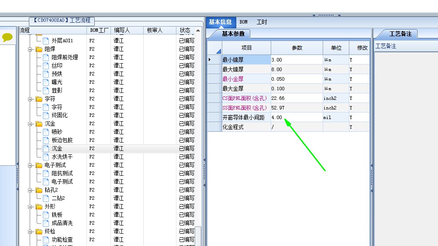Click the 水洗烘干 document icon
Viewport: 438px width, 246px height.
coord(46,157)
